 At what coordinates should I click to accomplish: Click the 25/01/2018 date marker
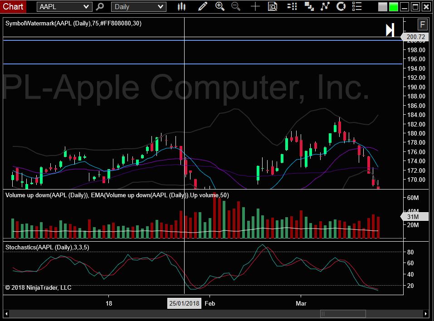[x=184, y=303]
